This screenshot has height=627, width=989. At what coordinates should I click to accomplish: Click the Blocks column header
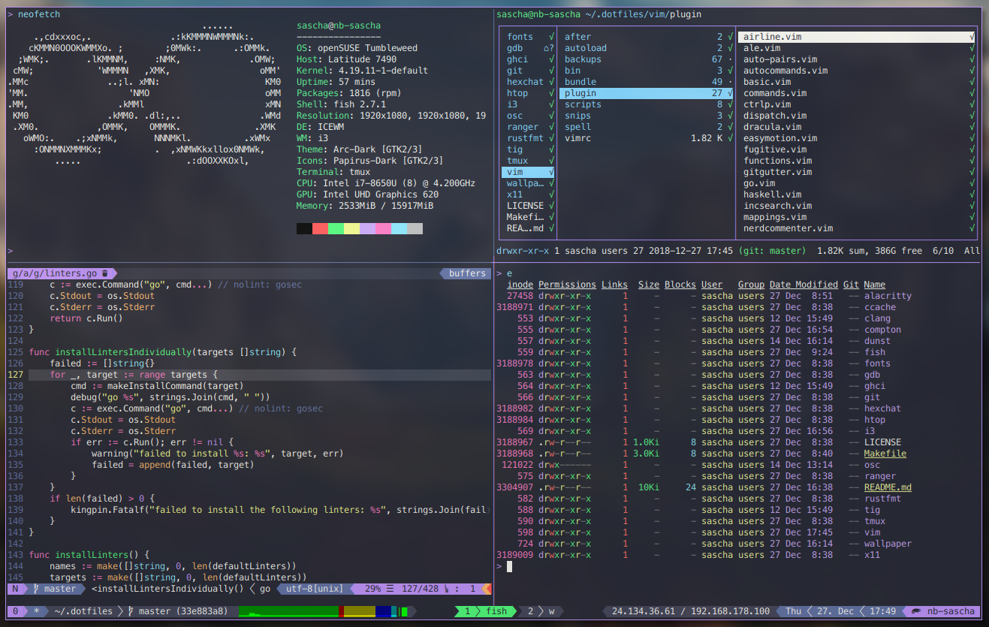coord(680,285)
